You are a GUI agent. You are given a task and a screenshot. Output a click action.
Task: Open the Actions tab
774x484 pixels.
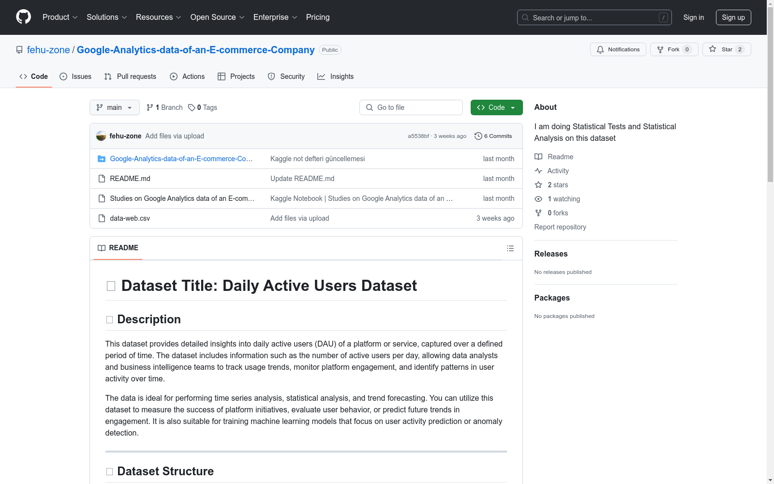(x=187, y=76)
